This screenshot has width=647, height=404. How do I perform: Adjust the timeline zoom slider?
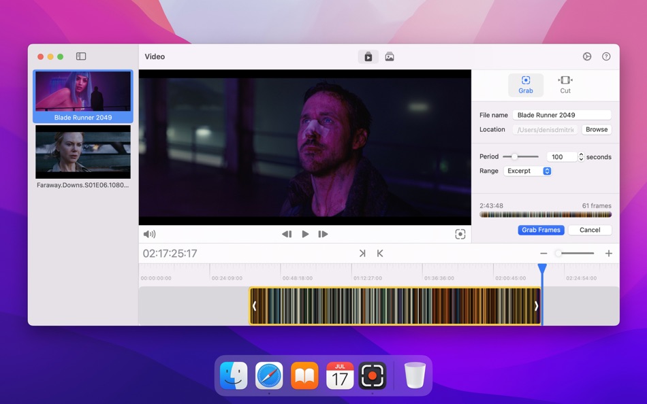[574, 253]
